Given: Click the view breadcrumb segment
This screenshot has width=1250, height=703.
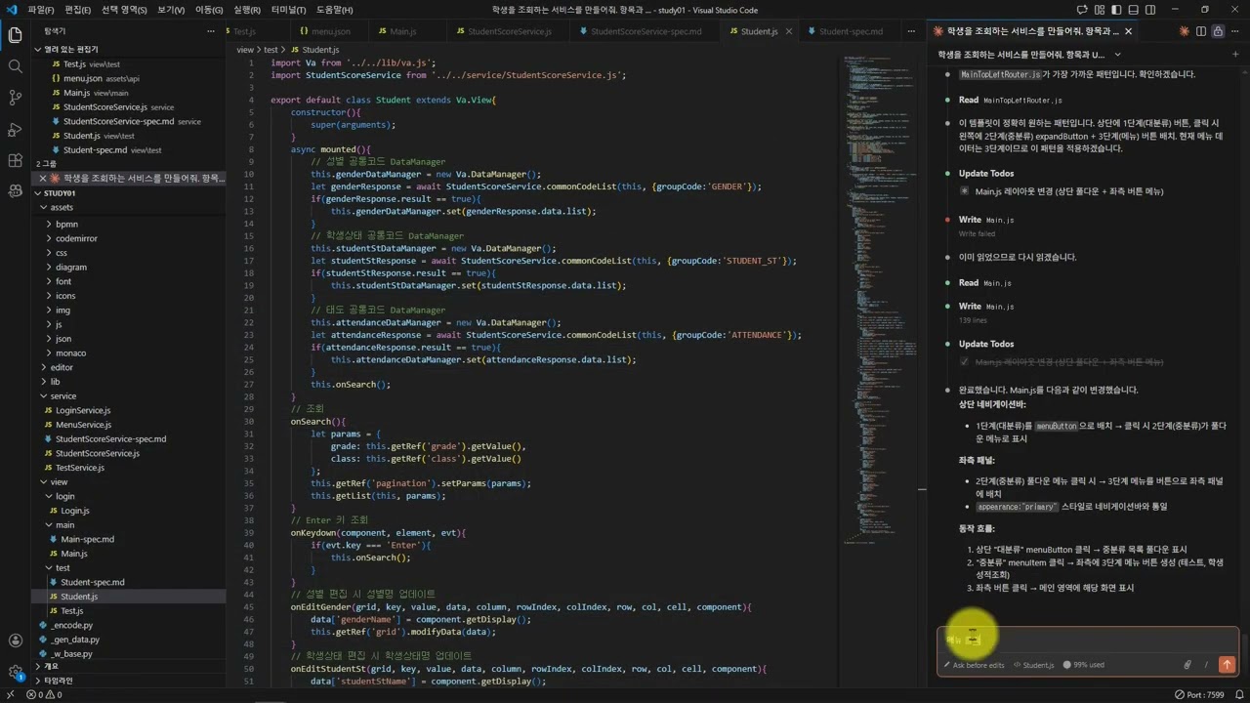Looking at the screenshot, I should [245, 49].
